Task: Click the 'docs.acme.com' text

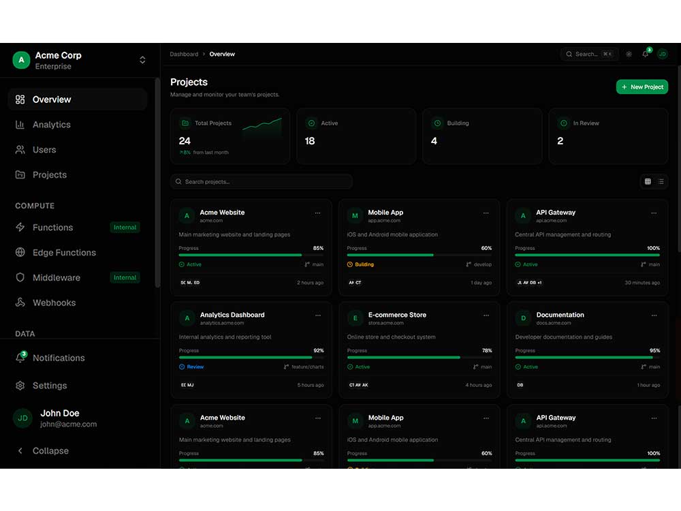Action: click(553, 323)
